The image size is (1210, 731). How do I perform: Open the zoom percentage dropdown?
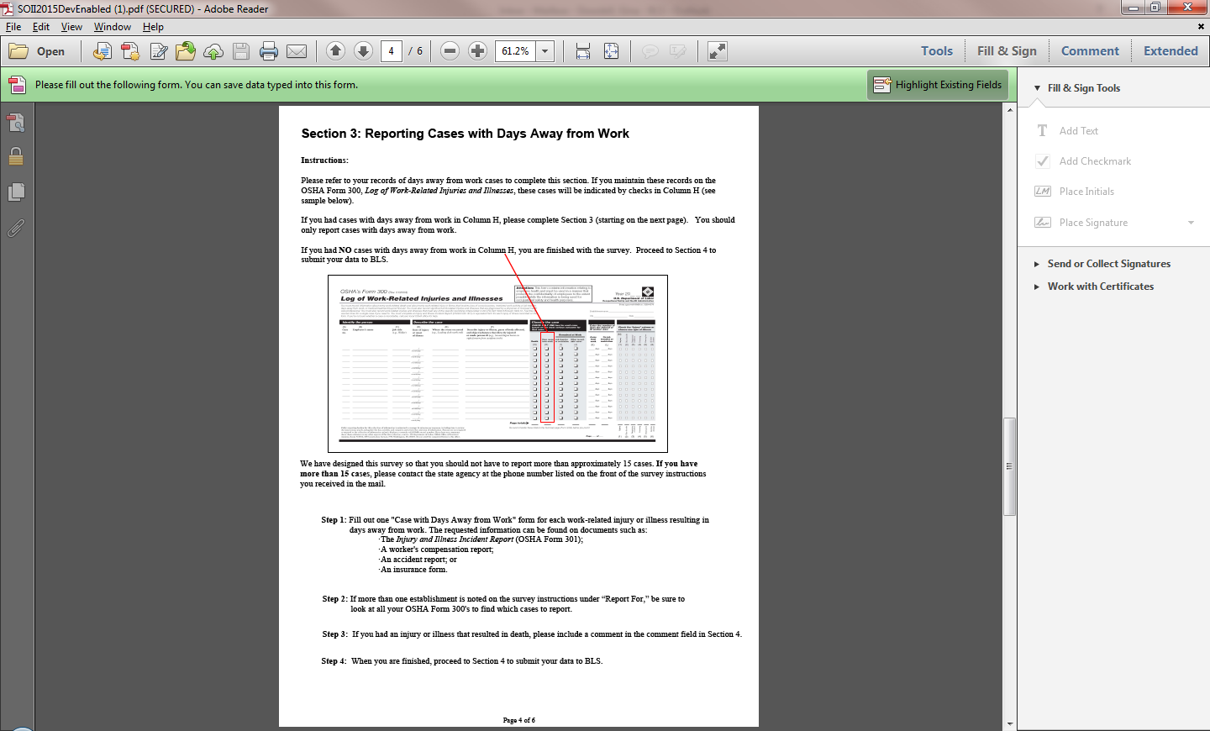click(x=544, y=51)
